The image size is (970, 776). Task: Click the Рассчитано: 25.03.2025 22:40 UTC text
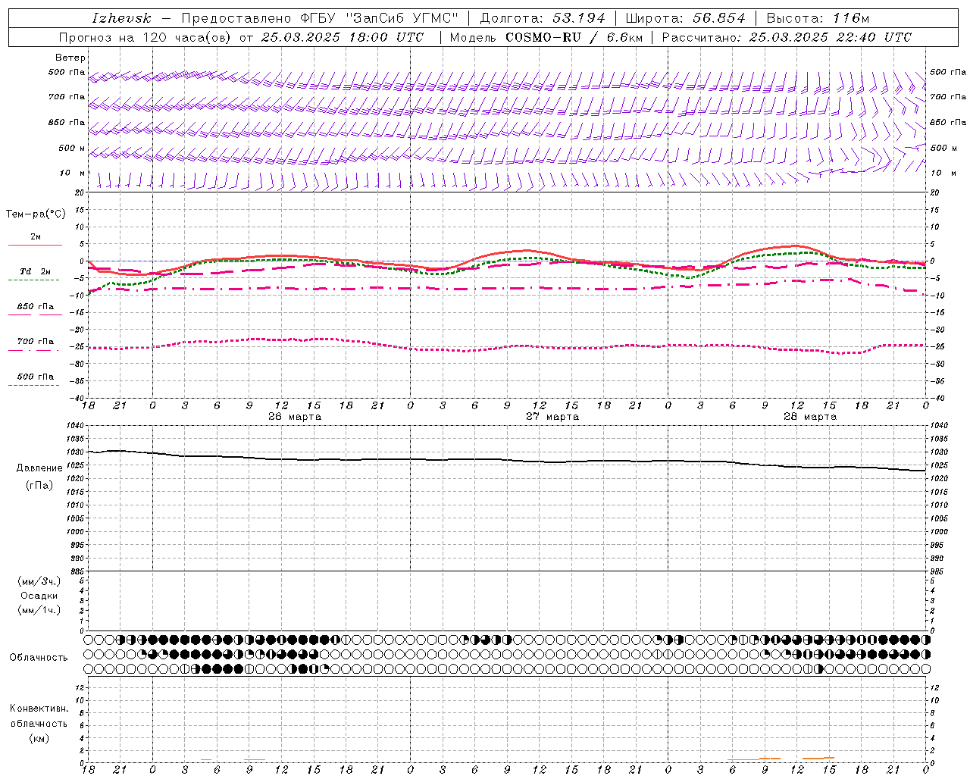(x=787, y=37)
